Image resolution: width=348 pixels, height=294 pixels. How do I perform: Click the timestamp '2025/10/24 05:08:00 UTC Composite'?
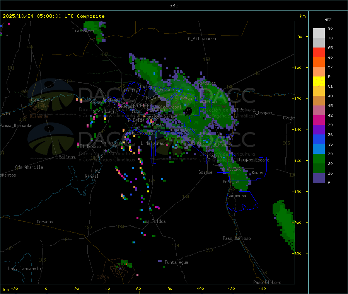tap(53, 16)
